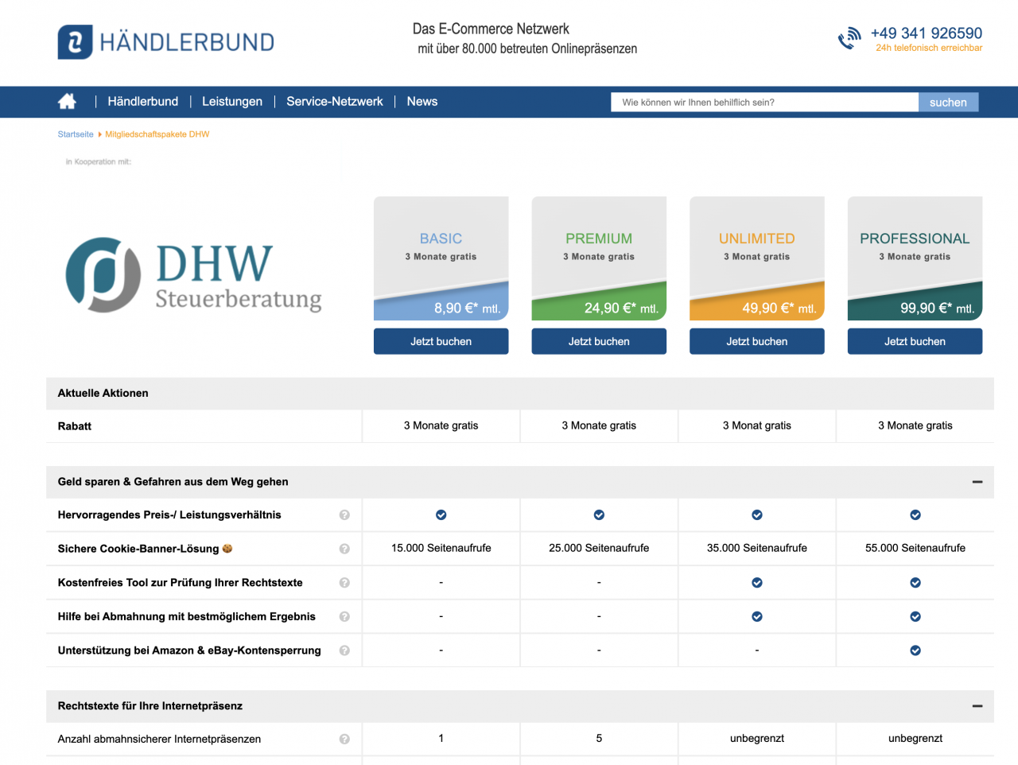Book the Professional package with Jetzt buchen
This screenshot has height=765, width=1018.
[915, 341]
